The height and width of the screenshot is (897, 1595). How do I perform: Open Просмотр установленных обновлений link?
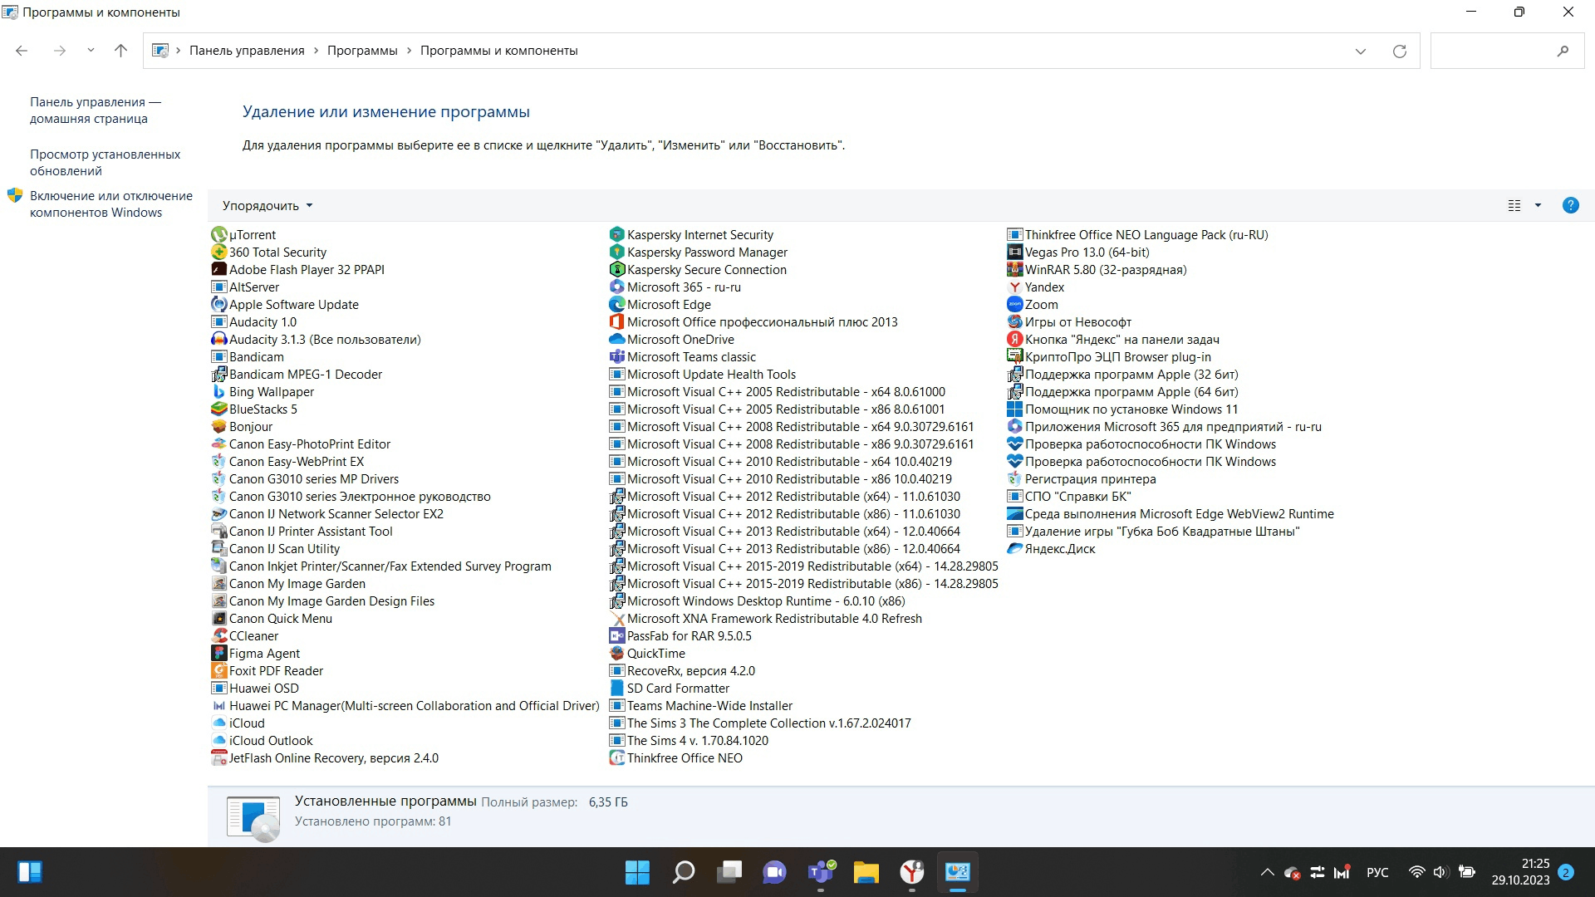[105, 163]
